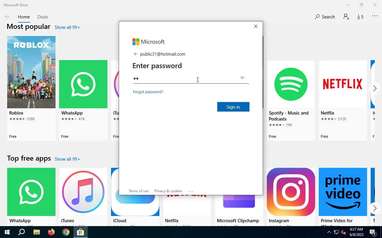Click the Spotify - Music and Podcasts title
The width and height of the screenshot is (382, 238).
pos(289,116)
